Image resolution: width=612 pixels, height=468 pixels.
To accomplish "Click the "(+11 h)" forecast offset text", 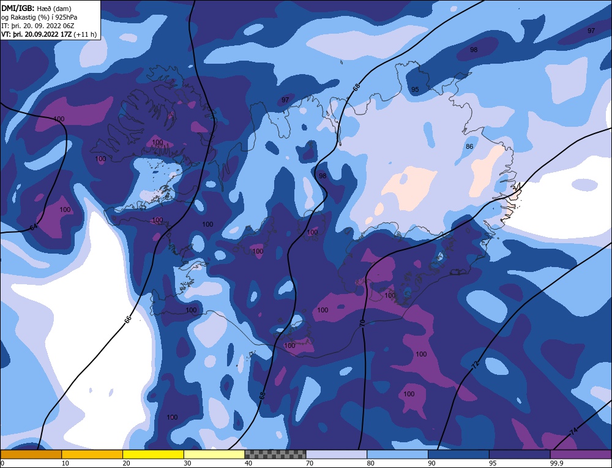I will 85,34.
